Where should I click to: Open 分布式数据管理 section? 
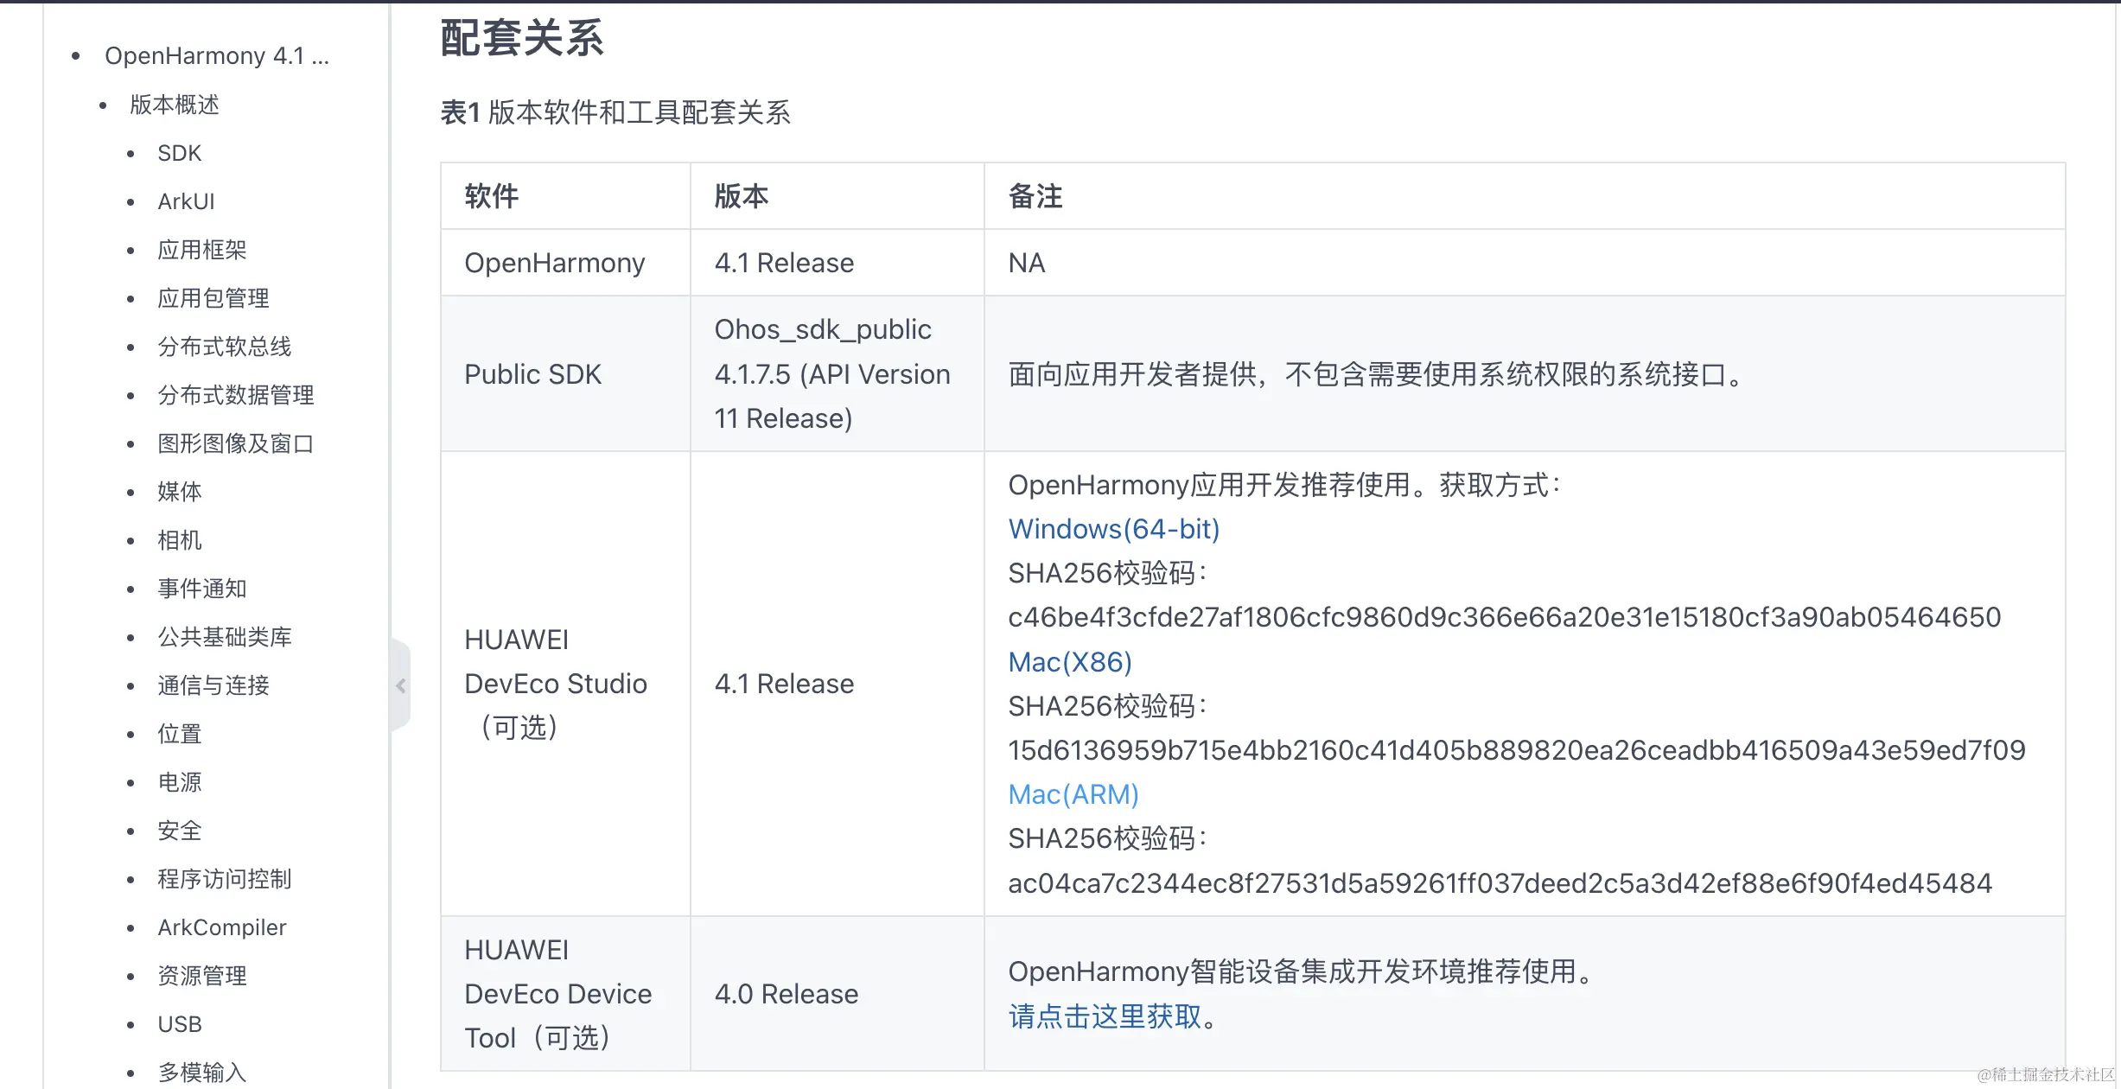(x=235, y=395)
